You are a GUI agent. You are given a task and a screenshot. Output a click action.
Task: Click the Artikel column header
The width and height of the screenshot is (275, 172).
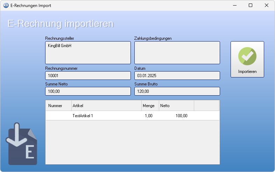click(x=106, y=105)
